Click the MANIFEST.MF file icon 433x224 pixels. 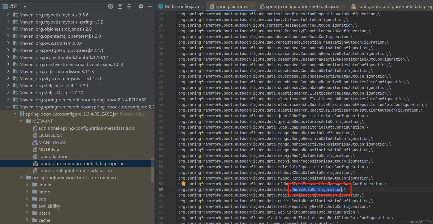[x=35, y=142]
